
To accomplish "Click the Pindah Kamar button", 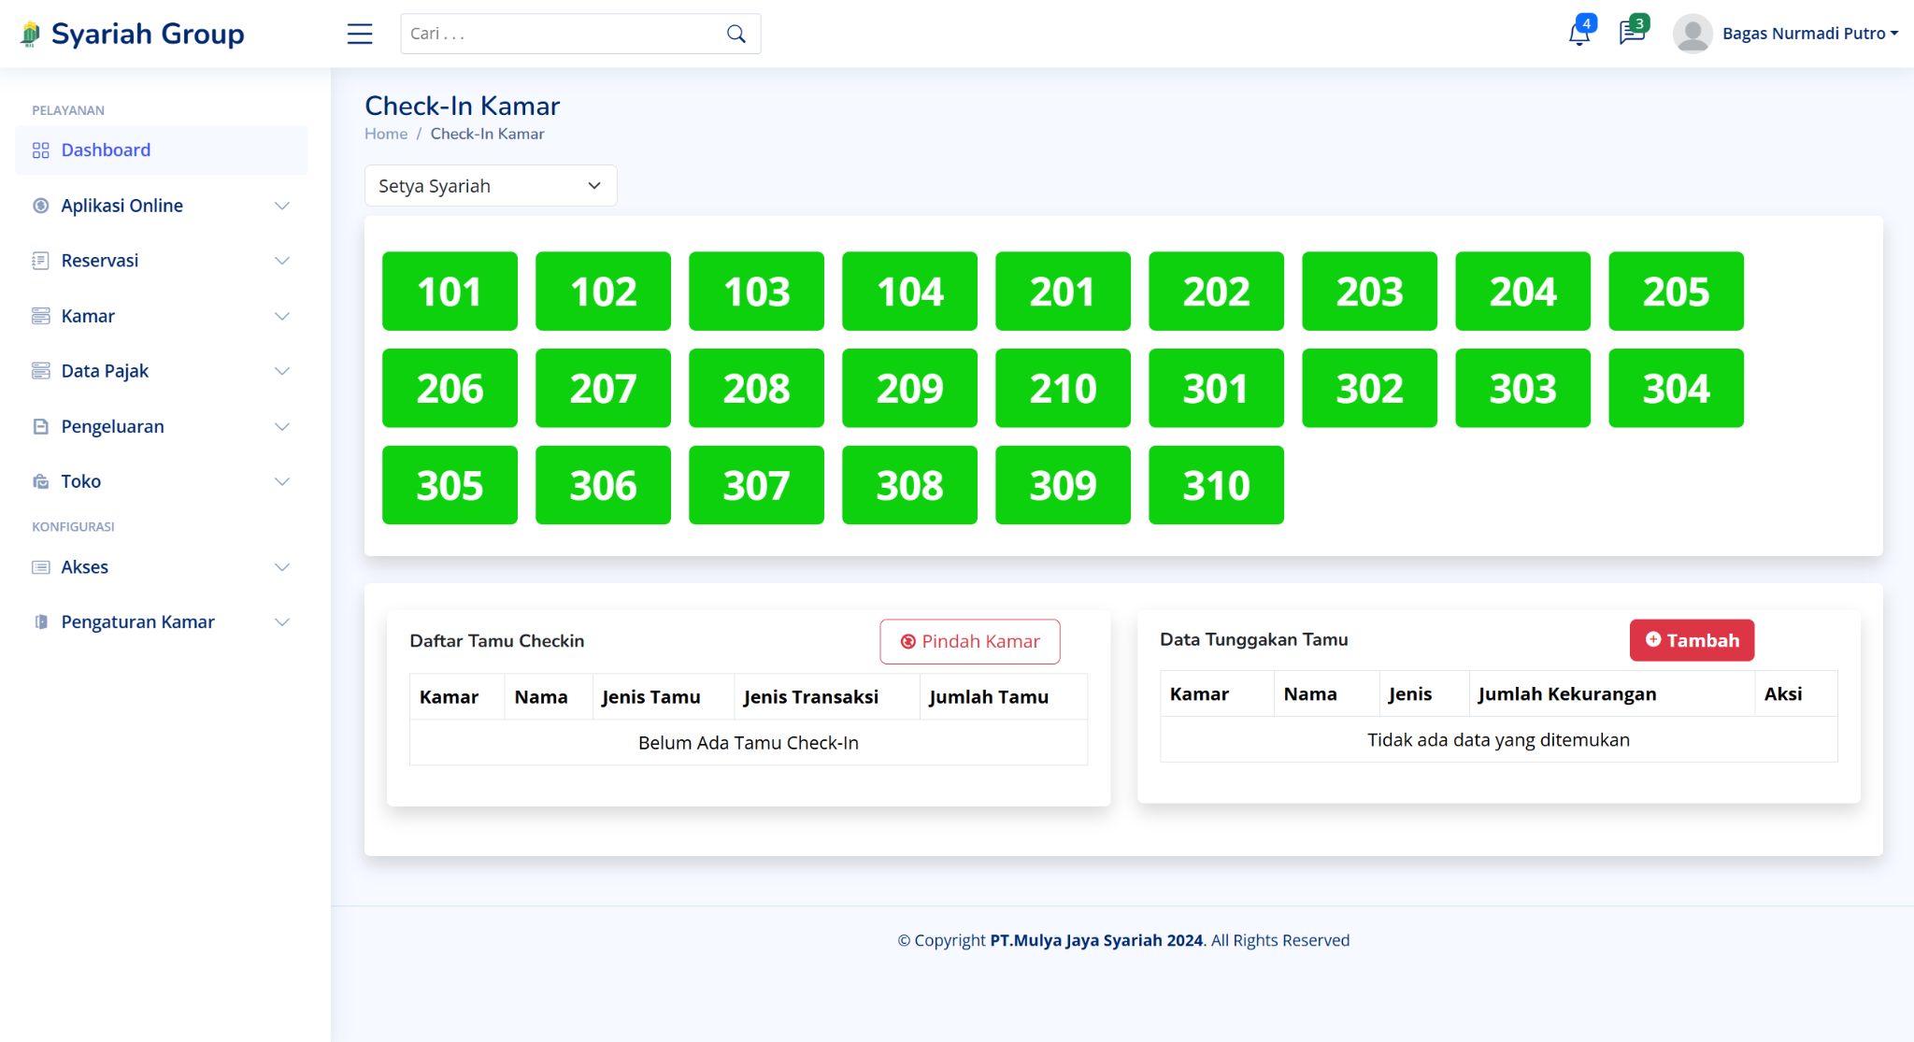I will pyautogui.click(x=969, y=641).
